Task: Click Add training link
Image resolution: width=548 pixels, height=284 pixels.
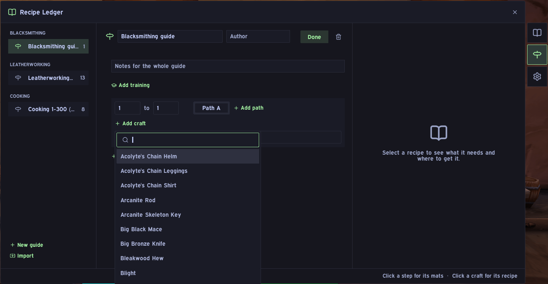Action: 131,85
